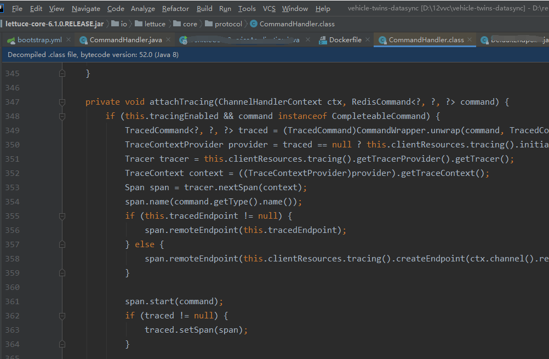Collapse the attachTracing method at line 347
This screenshot has width=549, height=359.
[x=62, y=102]
